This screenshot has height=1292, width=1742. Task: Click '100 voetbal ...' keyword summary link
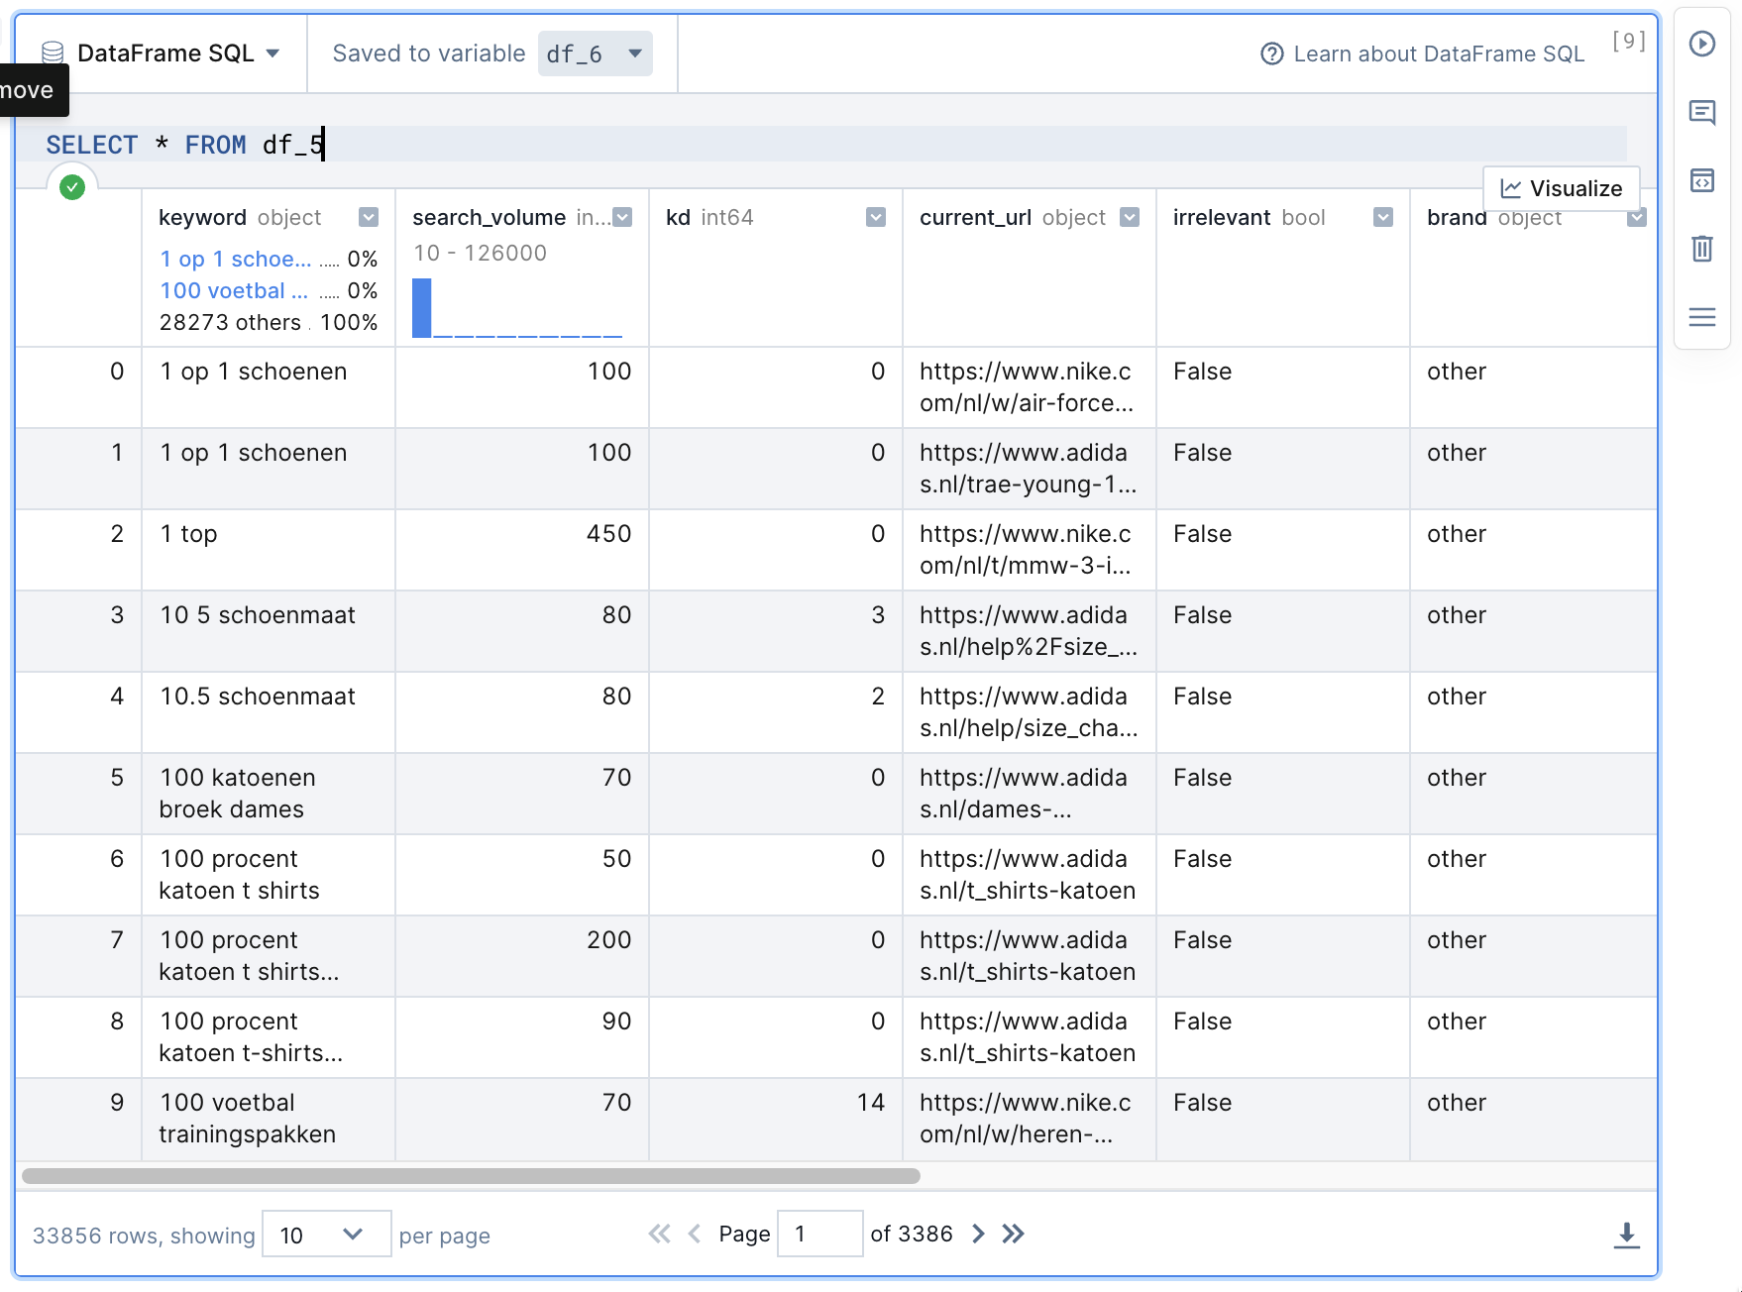click(x=234, y=290)
